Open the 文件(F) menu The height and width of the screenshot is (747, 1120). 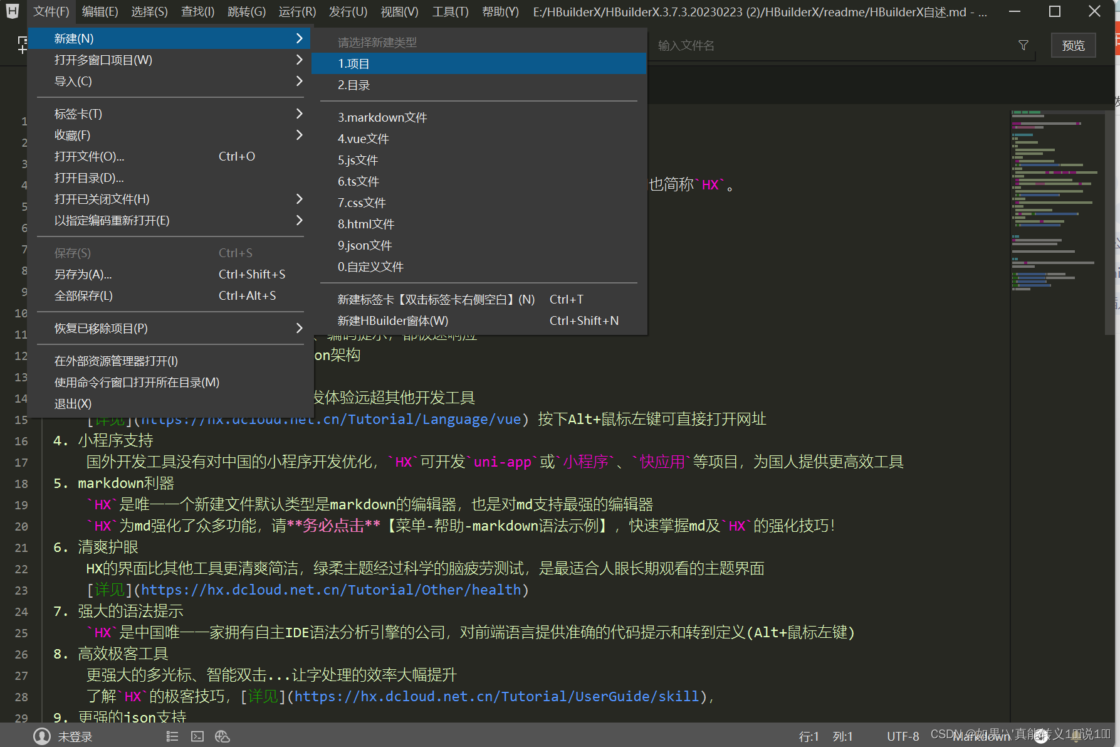(x=51, y=12)
